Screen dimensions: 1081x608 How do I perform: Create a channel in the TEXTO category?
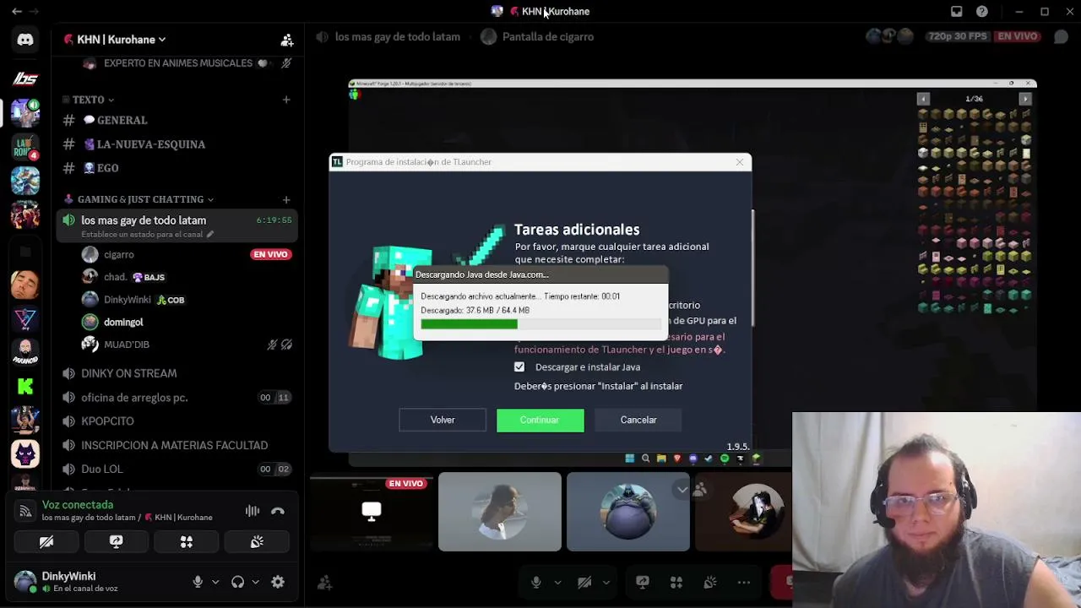(286, 100)
